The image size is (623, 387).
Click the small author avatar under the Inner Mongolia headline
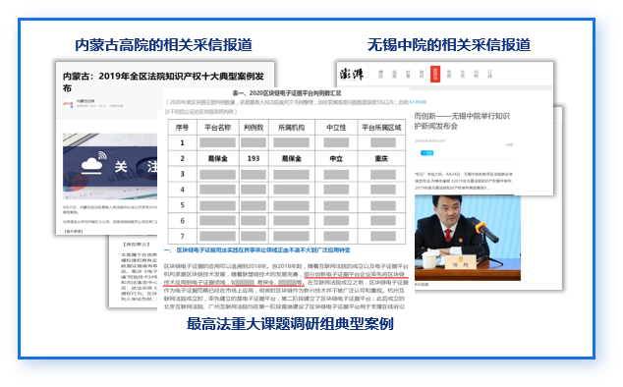69,104
